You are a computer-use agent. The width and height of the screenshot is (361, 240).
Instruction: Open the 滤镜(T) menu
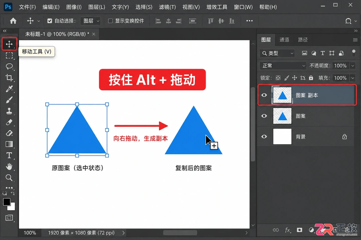[x=167, y=7]
